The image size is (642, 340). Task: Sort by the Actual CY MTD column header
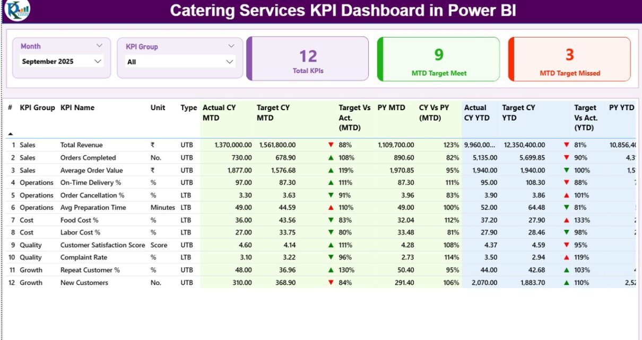[219, 112]
